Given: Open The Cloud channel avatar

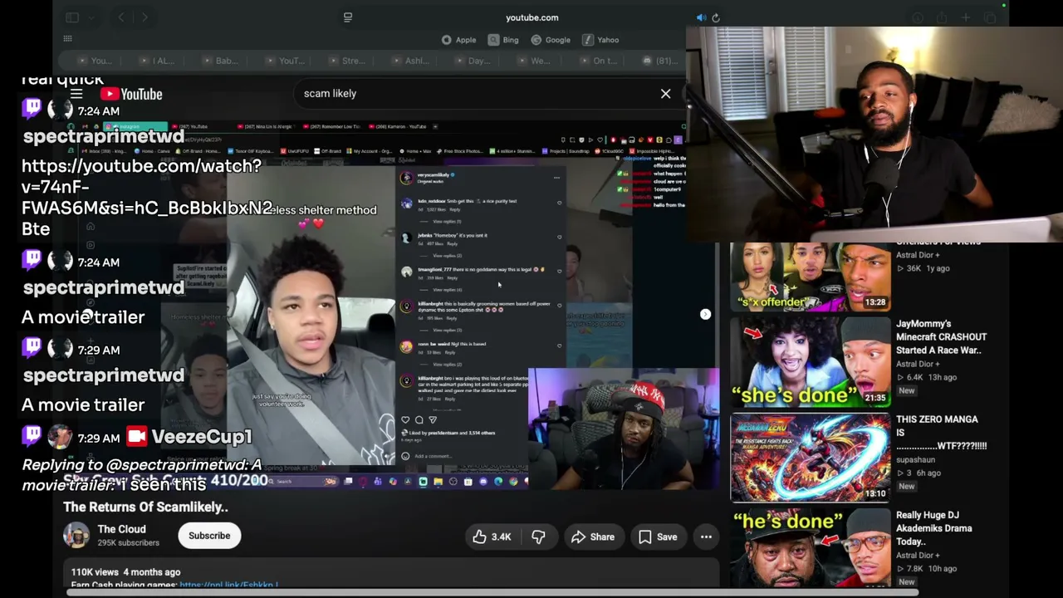Looking at the screenshot, I should [76, 536].
